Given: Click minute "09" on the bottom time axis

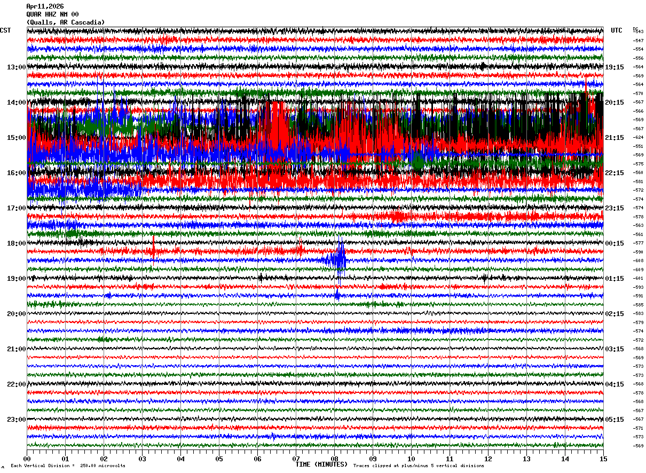Looking at the screenshot, I should click(x=373, y=459).
